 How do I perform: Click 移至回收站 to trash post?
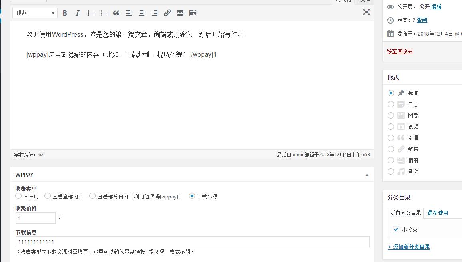[400, 51]
